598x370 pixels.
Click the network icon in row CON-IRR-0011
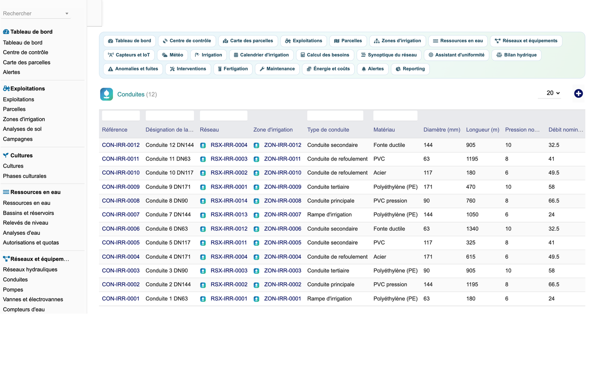click(203, 159)
